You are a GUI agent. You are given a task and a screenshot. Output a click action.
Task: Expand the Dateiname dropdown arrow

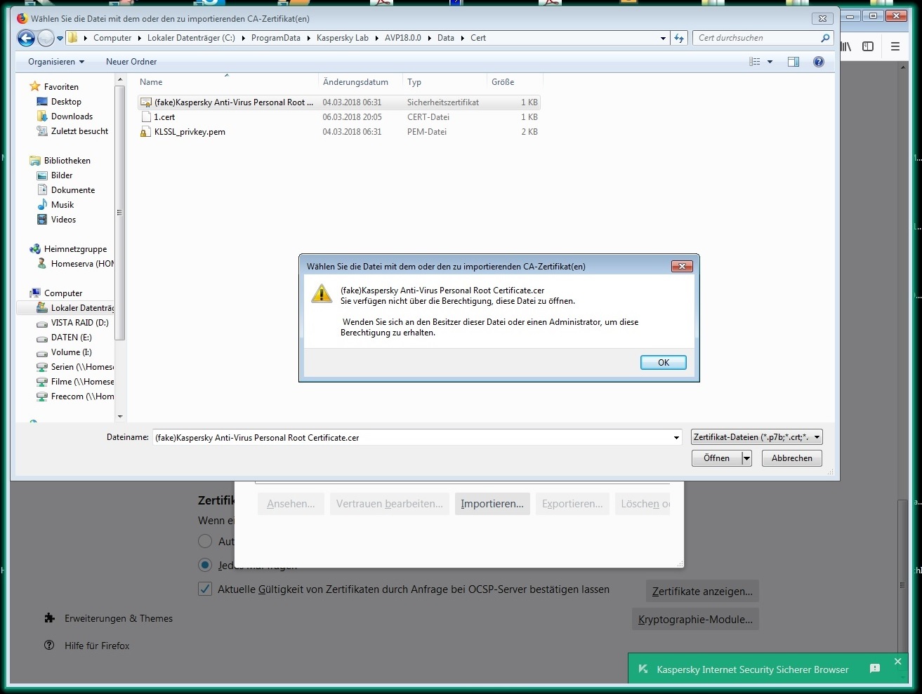(x=676, y=438)
